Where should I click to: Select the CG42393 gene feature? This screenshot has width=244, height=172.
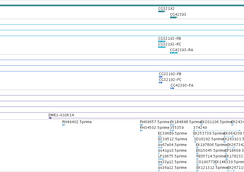[178, 15]
